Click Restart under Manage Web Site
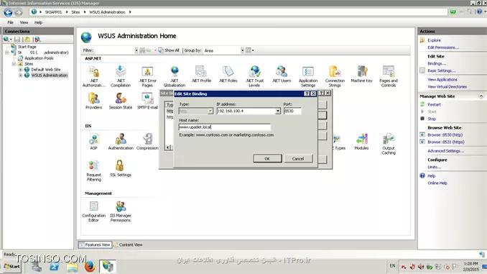 click(434, 104)
